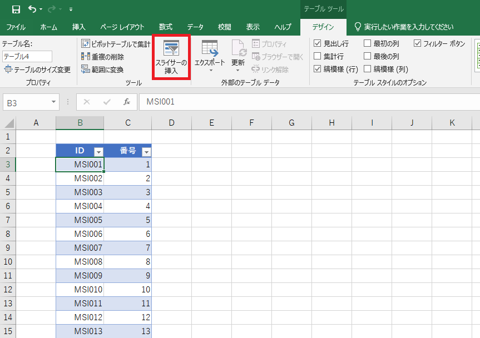This screenshot has height=338, width=480.
Task: Click Convert to Range (範囲に変換)
Action: click(102, 69)
